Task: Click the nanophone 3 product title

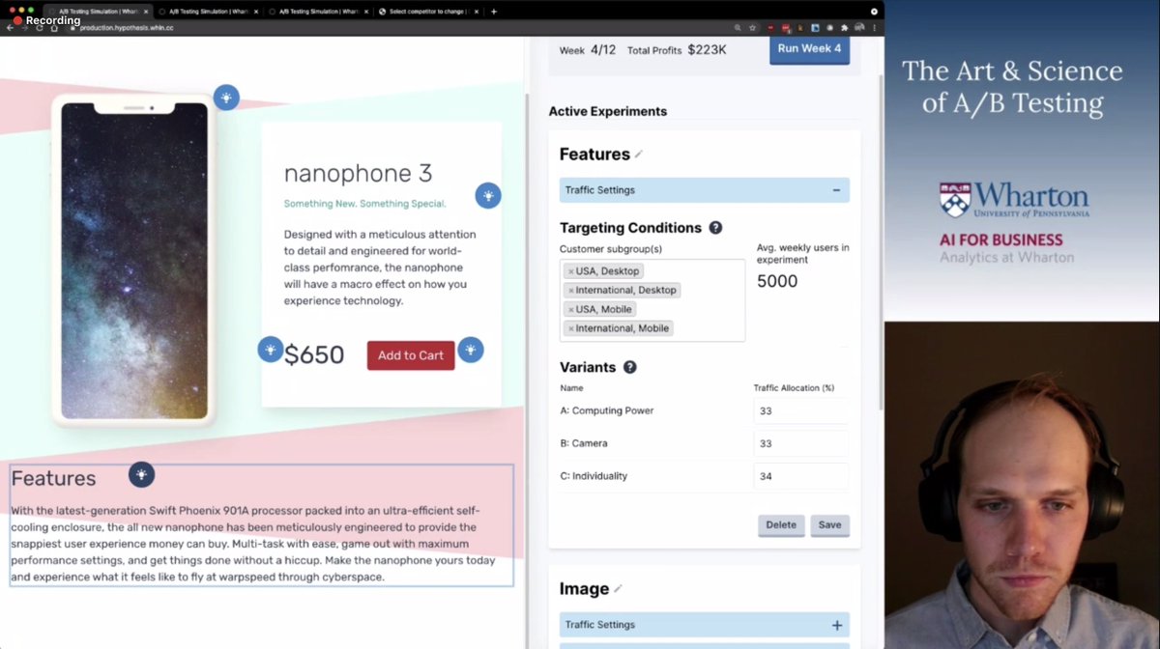Action: tap(358, 174)
